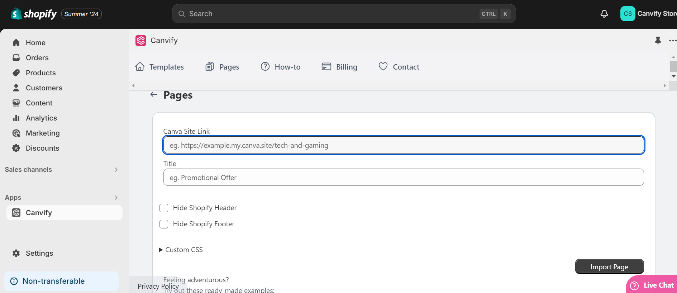Click the Home icon in sidebar
Viewport: 677px width, 293px height.
click(x=16, y=43)
